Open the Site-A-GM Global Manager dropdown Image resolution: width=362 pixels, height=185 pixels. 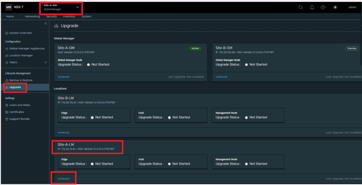pos(77,7)
